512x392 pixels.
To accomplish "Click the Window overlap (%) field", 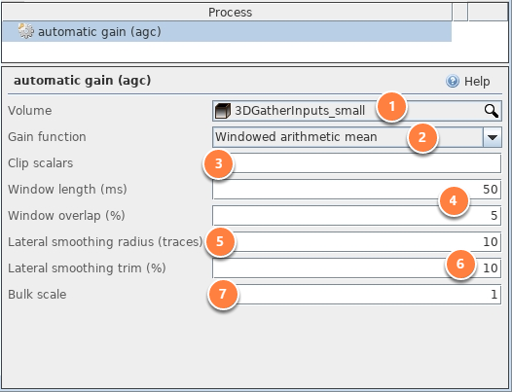I will coord(357,215).
